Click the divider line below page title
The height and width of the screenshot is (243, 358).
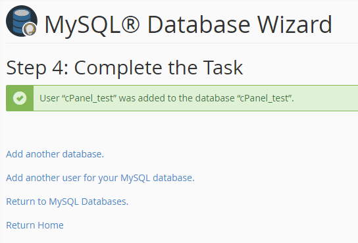182,43
